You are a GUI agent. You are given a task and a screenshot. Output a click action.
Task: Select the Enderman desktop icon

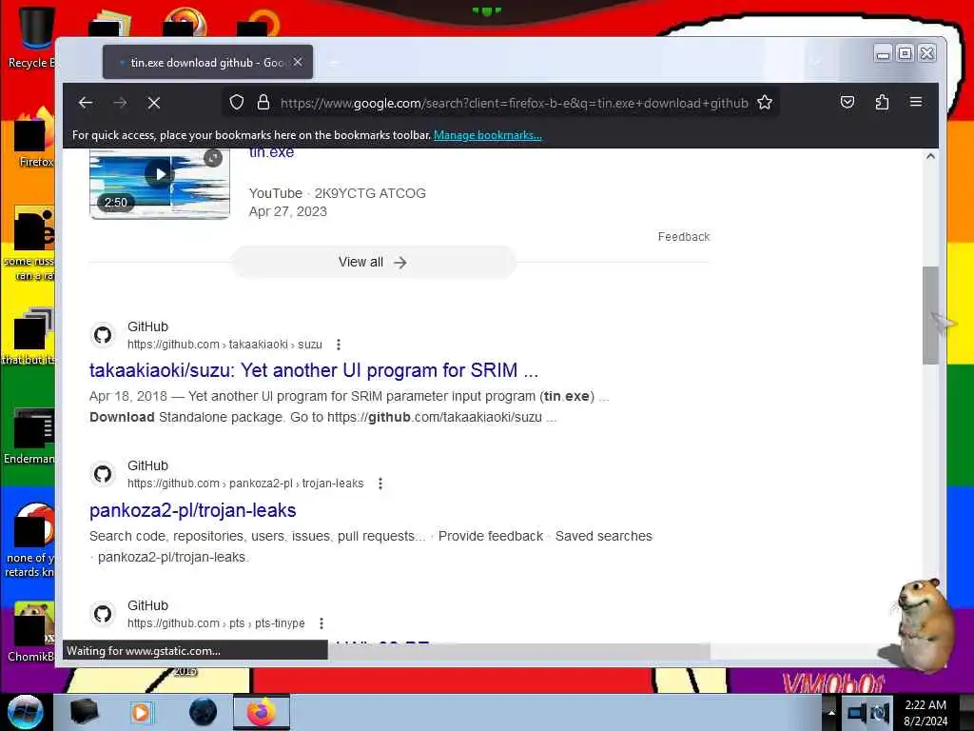tap(29, 436)
